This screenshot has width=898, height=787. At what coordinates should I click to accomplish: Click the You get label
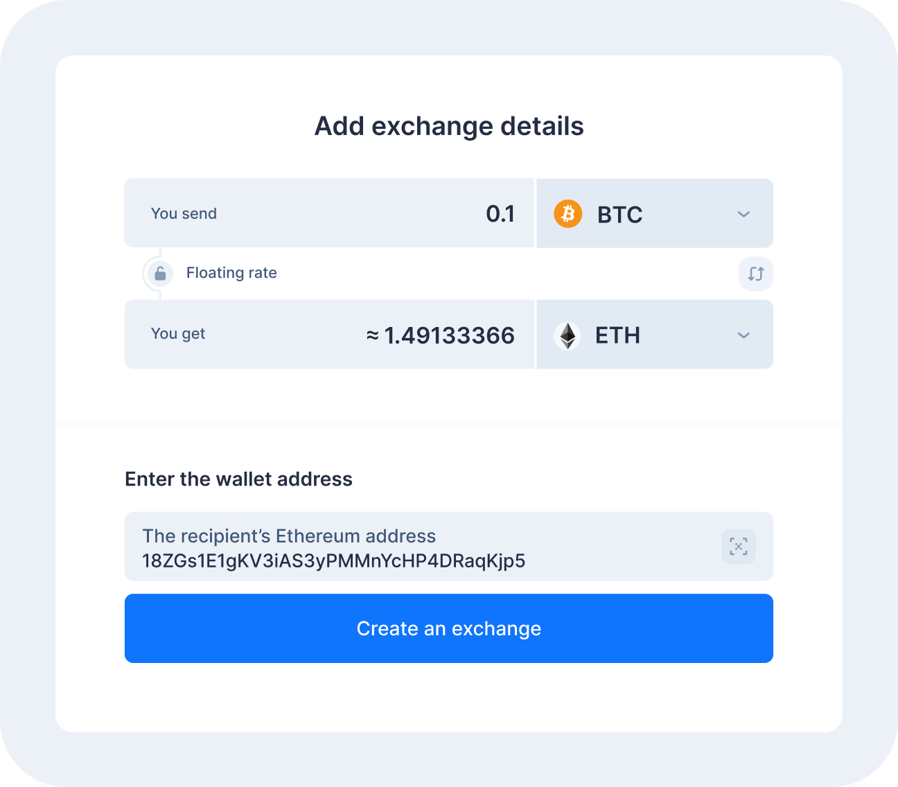178,334
